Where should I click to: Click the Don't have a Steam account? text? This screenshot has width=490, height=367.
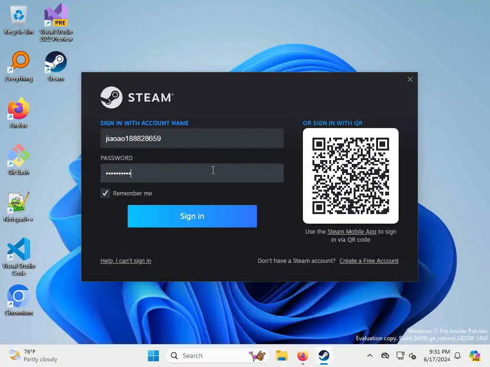click(x=297, y=260)
